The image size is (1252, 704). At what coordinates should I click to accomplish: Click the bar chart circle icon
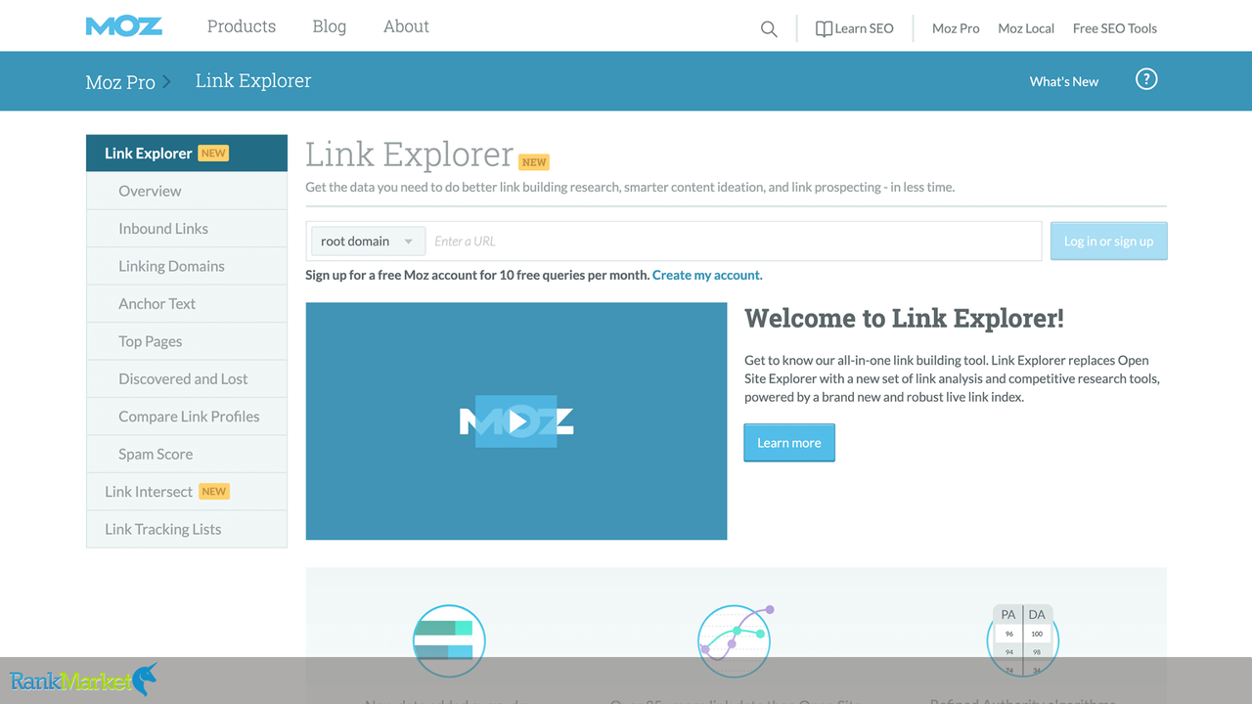(x=449, y=640)
